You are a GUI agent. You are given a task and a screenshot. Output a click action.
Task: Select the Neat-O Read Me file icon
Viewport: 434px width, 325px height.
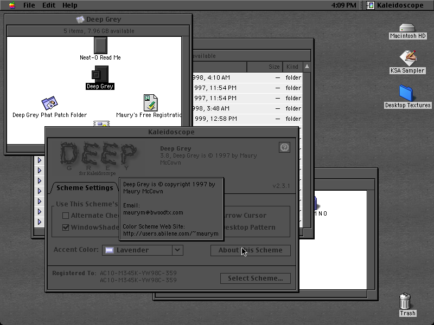(100, 45)
